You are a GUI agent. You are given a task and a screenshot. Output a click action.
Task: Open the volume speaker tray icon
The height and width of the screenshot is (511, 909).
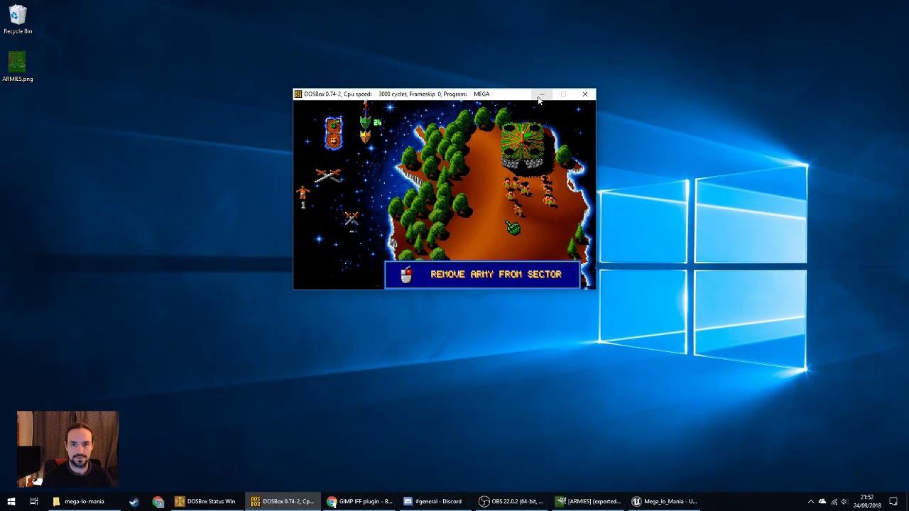point(844,501)
